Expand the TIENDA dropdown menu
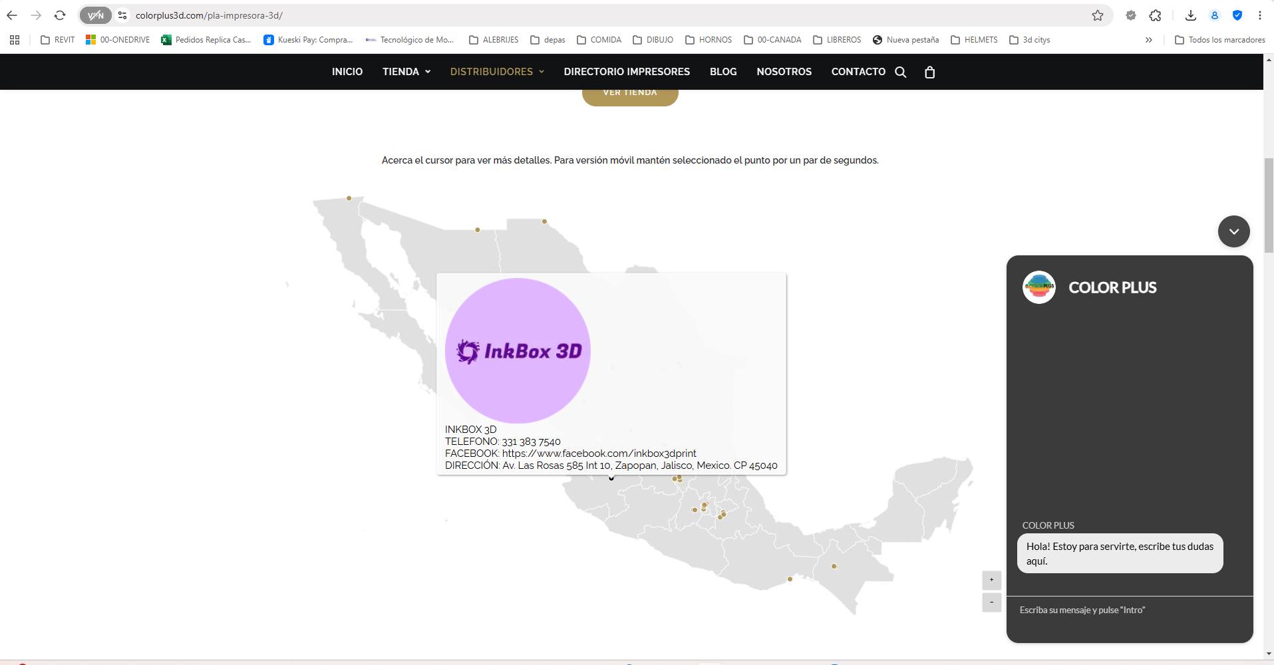Image resolution: width=1274 pixels, height=665 pixels. (406, 72)
